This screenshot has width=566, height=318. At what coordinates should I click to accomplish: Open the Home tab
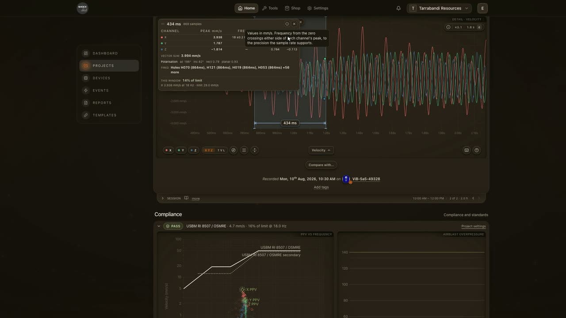tap(246, 8)
